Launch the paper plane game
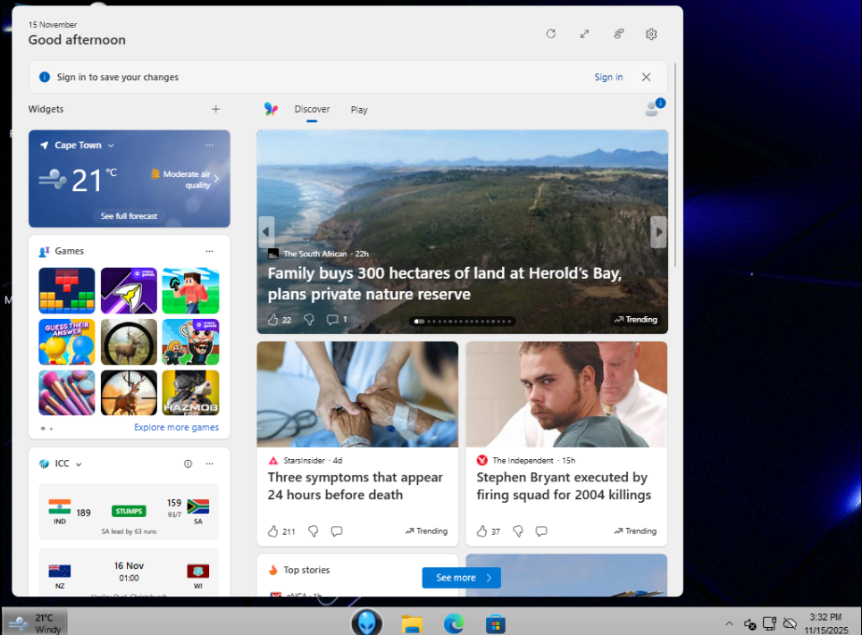This screenshot has width=862, height=635. (x=129, y=290)
